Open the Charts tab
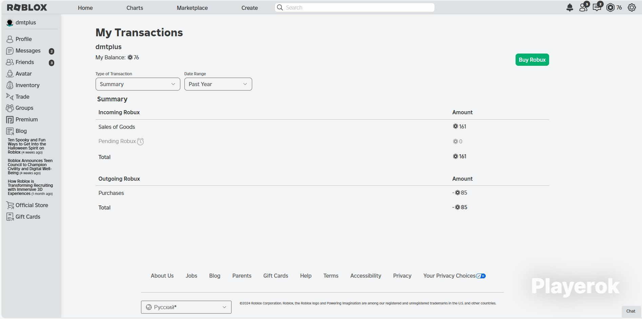 pyautogui.click(x=135, y=8)
